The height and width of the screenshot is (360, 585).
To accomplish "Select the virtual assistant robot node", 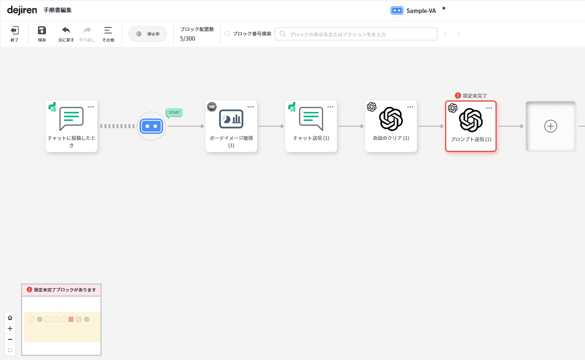I will [151, 126].
